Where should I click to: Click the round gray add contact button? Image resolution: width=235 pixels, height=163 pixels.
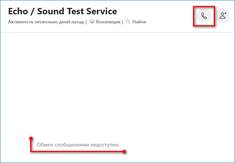tap(223, 16)
